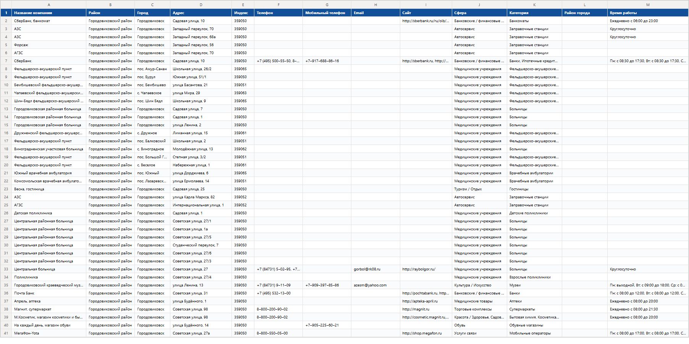
Task: Click the "пос. Амур-Санан" city cell
Action: [x=152, y=69]
